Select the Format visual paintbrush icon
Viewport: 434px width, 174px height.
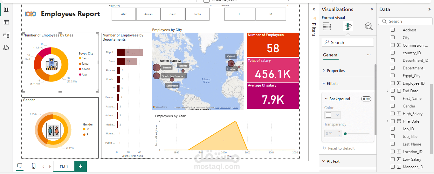coord(348,26)
